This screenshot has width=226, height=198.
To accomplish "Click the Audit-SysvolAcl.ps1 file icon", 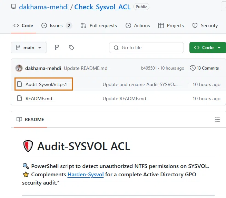I will pos(20,84).
